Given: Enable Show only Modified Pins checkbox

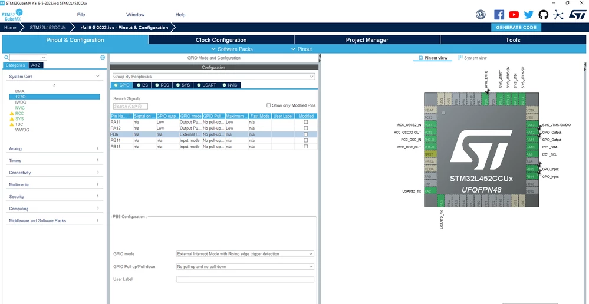Looking at the screenshot, I should click(x=268, y=105).
